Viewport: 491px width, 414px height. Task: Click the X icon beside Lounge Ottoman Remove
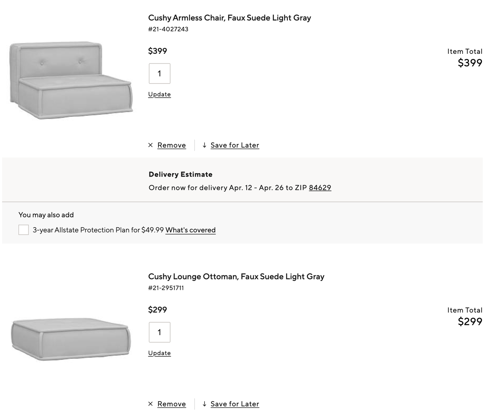pos(150,404)
